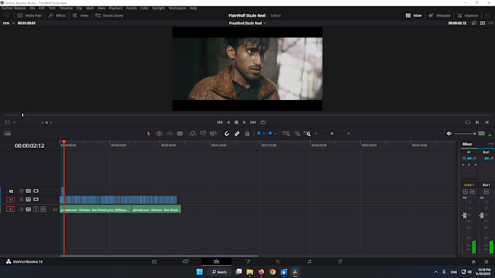Open the Index panel

coord(81,15)
